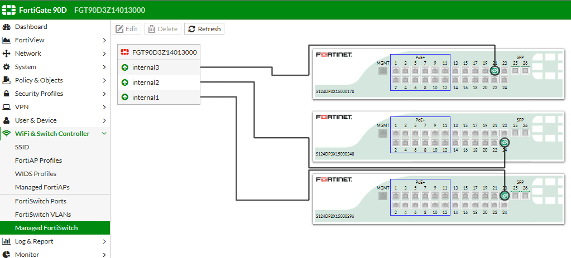Image resolution: width=571 pixels, height=258 pixels.
Task: Select port 14 on switch S124DP3X15000396
Action: tap(455, 205)
